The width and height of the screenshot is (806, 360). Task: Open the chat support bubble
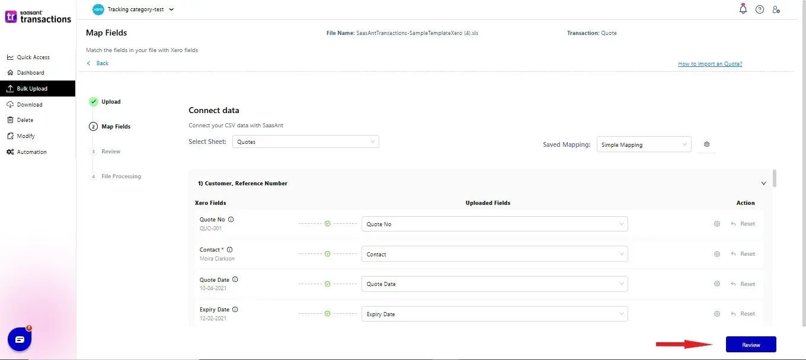click(x=20, y=339)
